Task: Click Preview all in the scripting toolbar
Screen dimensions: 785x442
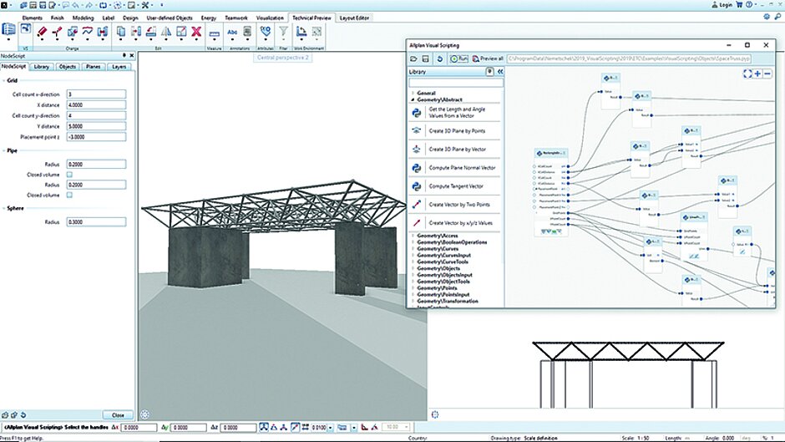Action: pos(488,58)
